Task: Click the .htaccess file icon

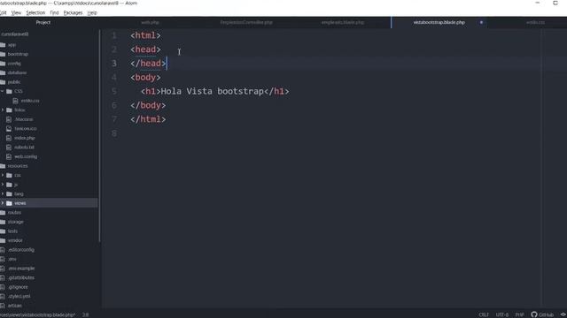Action: (9, 119)
